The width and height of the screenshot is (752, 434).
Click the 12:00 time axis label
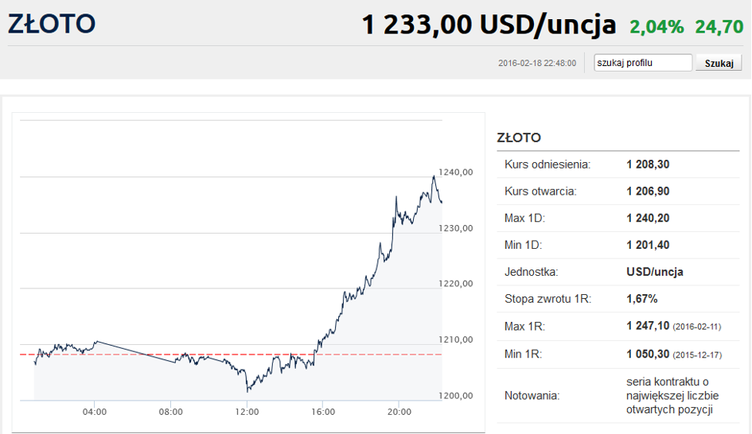(247, 412)
